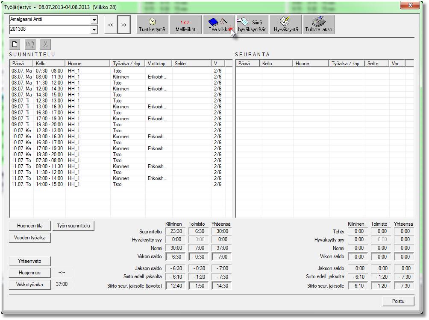Select row 08.07. Ma 11:30 - 12:00
The width and height of the screenshot is (429, 320).
coord(121,83)
